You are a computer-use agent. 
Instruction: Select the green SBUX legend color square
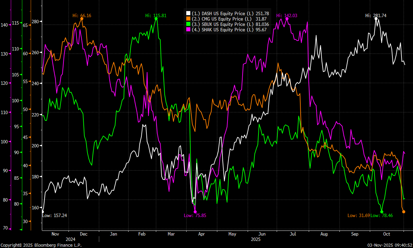(188, 24)
